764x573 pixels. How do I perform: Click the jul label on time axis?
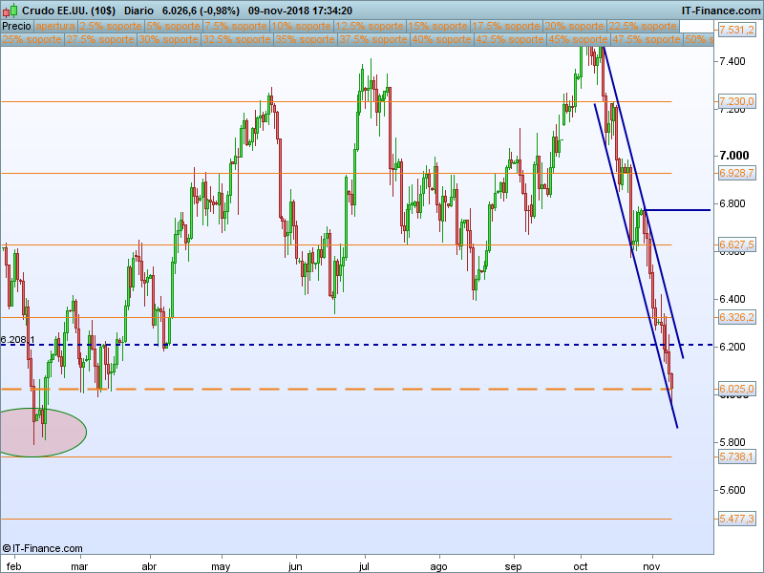pyautogui.click(x=364, y=566)
